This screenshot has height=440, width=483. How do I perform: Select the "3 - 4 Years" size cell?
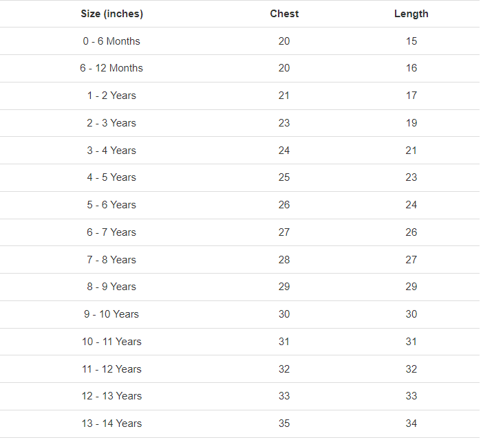[x=111, y=151]
